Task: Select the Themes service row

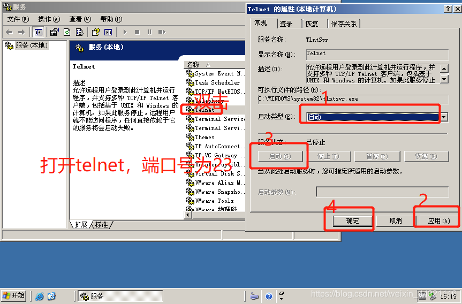Action: coord(215,137)
